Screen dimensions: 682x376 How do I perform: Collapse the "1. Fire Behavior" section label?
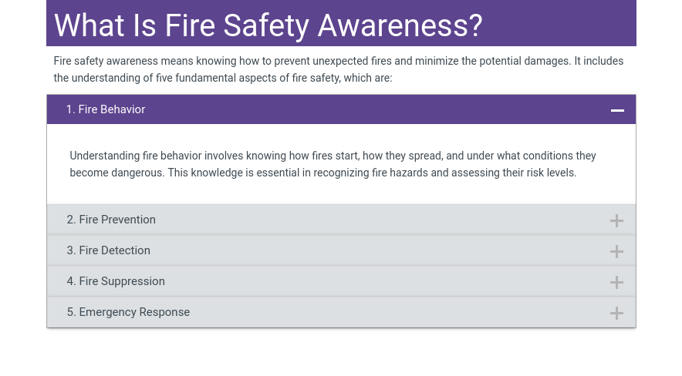click(x=106, y=109)
